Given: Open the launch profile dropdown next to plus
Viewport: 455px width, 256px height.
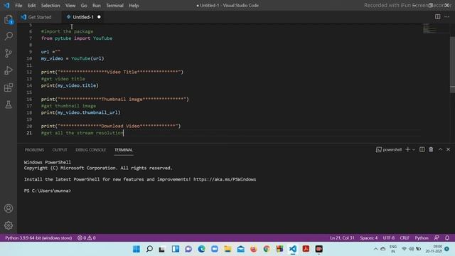Looking at the screenshot, I should (414, 149).
